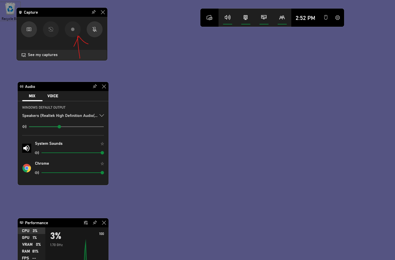
Task: Select the FPS performance row
Action: 32,258
